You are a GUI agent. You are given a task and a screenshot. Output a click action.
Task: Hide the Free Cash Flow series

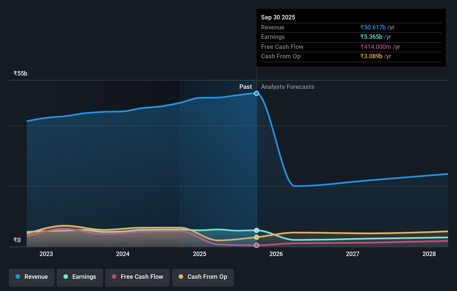(x=137, y=277)
